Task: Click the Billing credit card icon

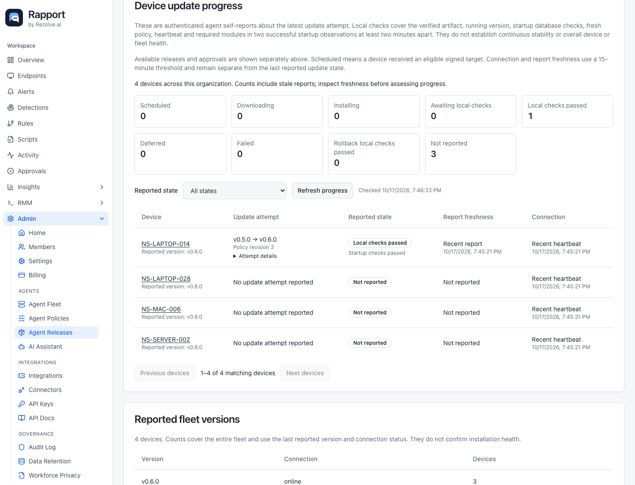Action: pos(22,275)
